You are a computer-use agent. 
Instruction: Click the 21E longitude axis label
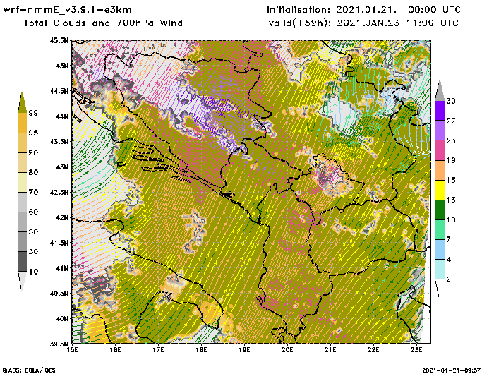(330, 351)
